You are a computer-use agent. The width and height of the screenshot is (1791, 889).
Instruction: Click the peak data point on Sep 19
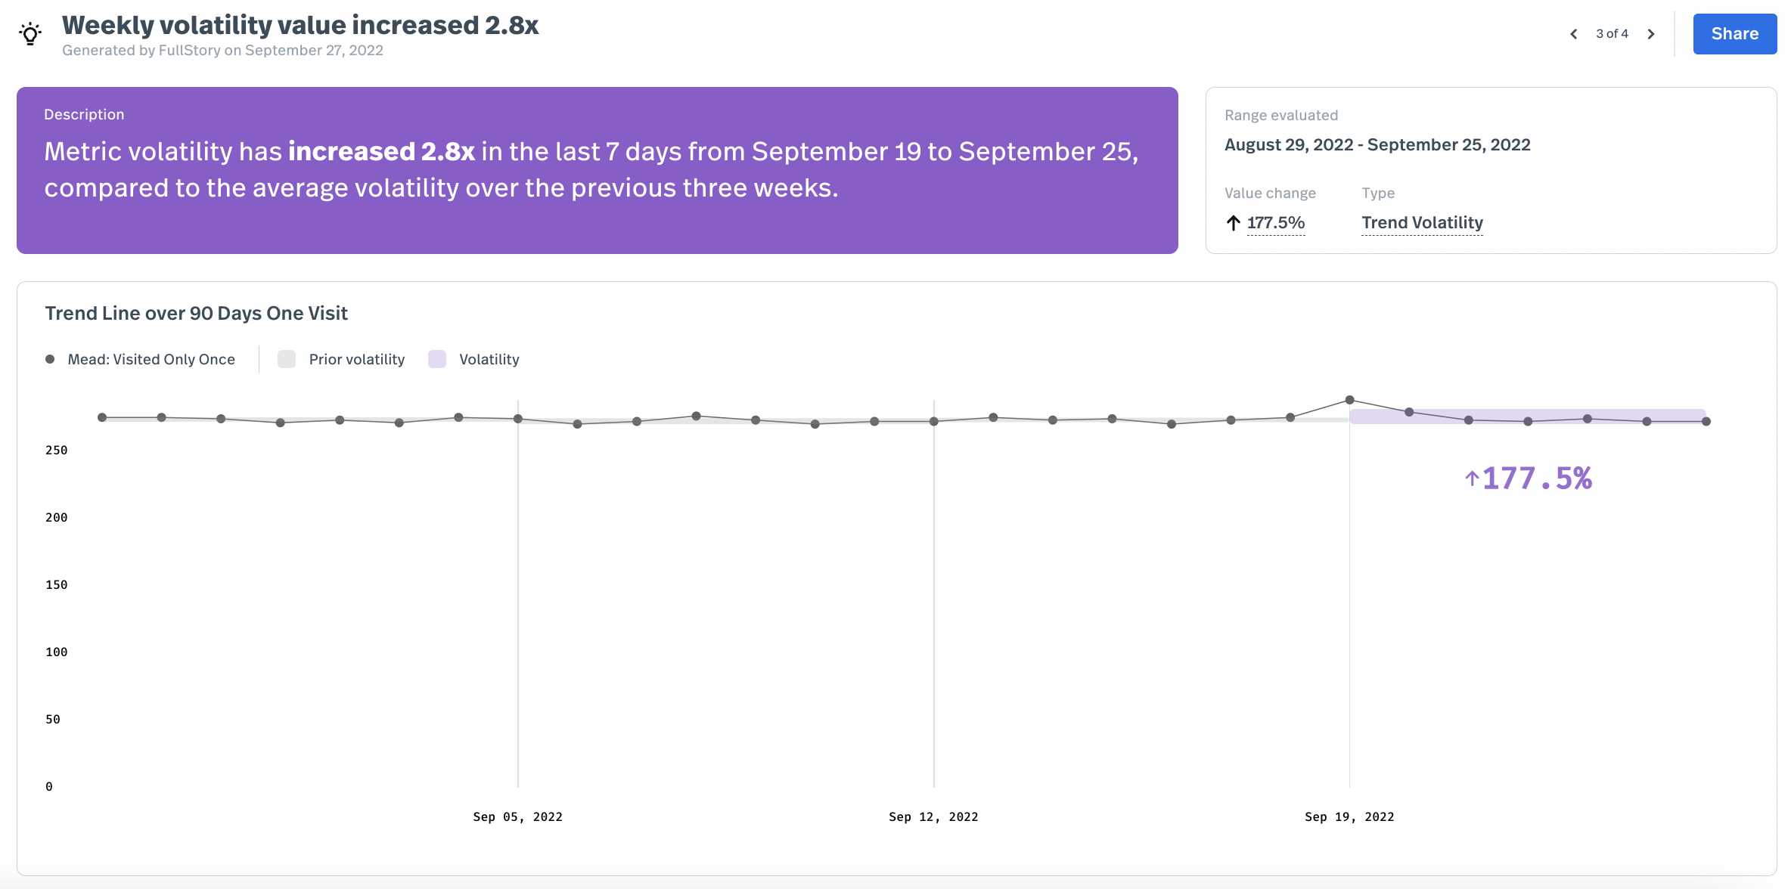pyautogui.click(x=1349, y=400)
